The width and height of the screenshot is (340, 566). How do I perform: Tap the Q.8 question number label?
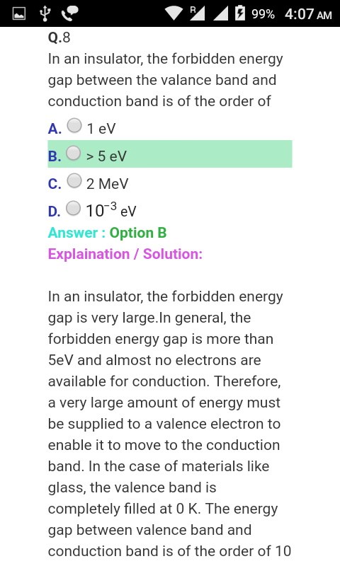tap(59, 37)
